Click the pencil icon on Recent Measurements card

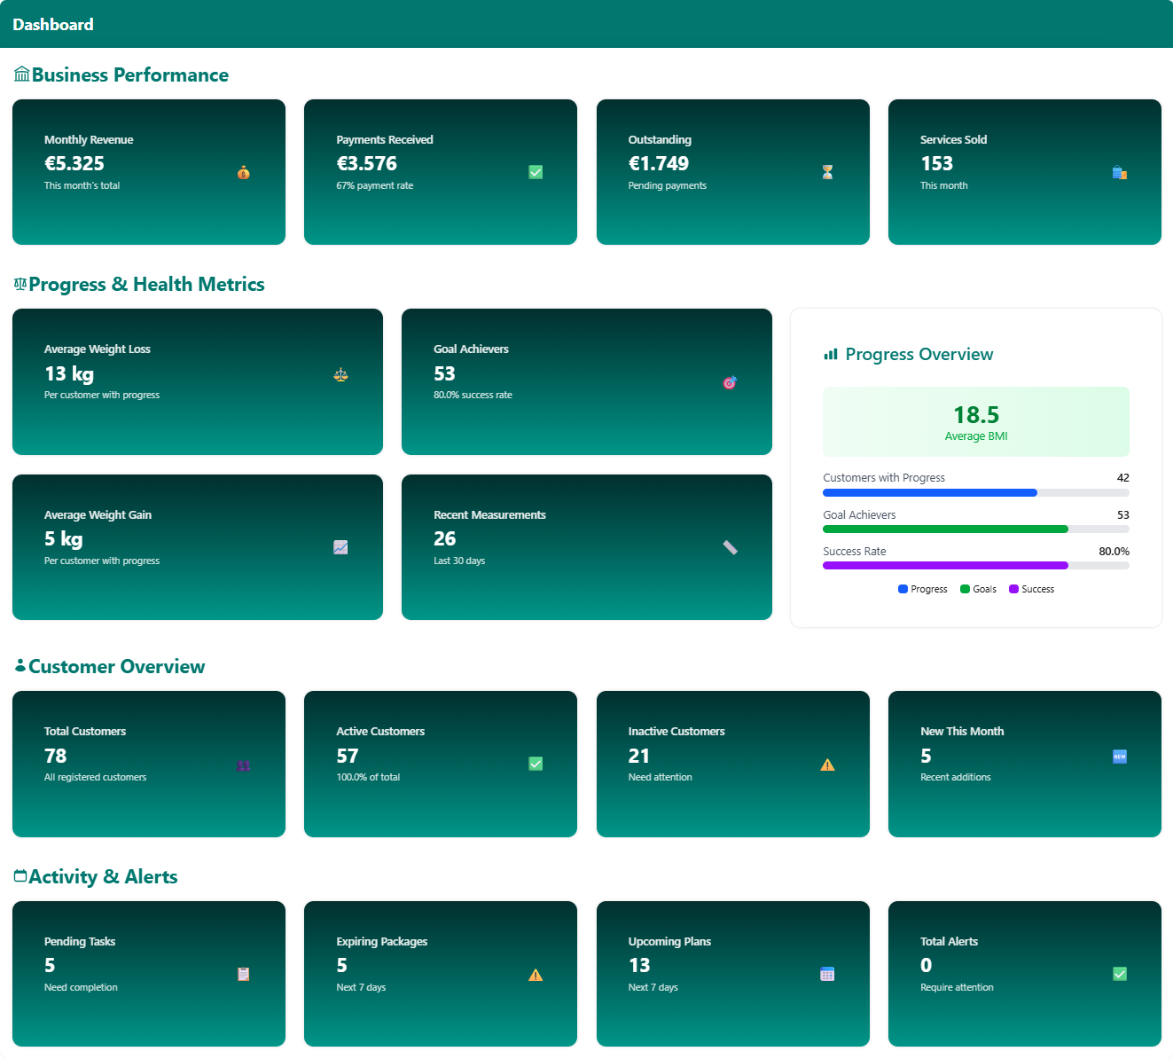point(730,547)
